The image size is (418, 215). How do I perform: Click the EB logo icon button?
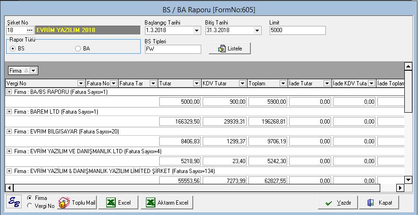[14, 202]
